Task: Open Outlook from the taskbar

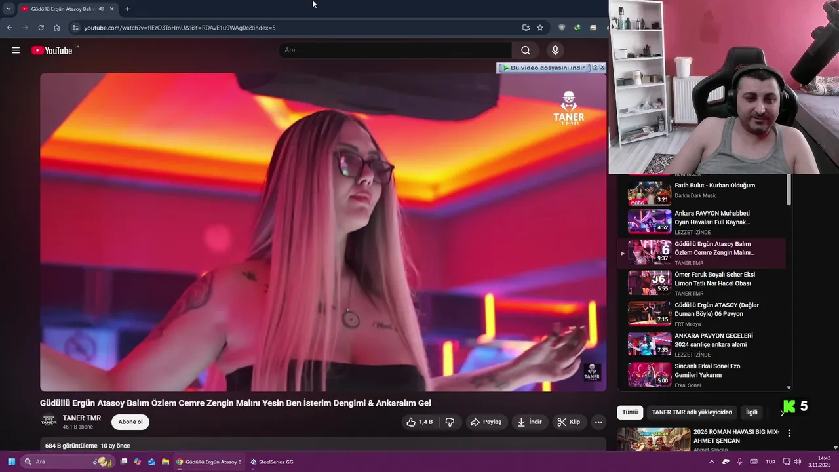Action: click(151, 462)
